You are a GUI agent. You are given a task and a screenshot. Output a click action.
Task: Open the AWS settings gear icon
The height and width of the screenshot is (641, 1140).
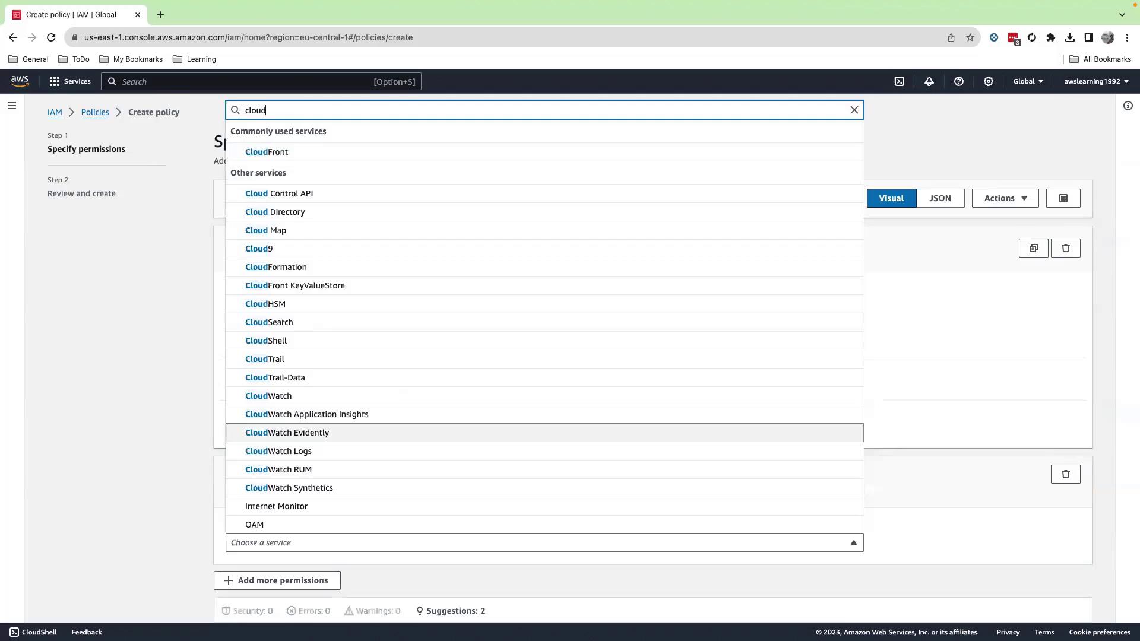click(989, 82)
